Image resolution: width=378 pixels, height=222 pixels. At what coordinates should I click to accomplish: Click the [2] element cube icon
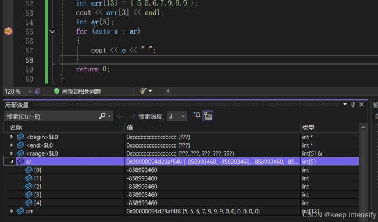click(28, 186)
